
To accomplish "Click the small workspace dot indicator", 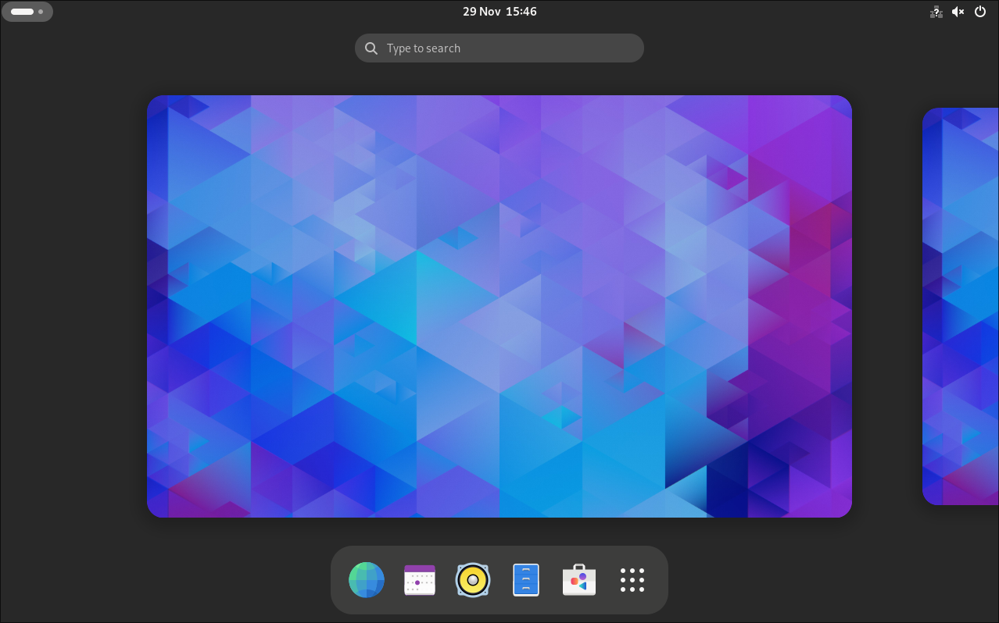I will pos(41,12).
